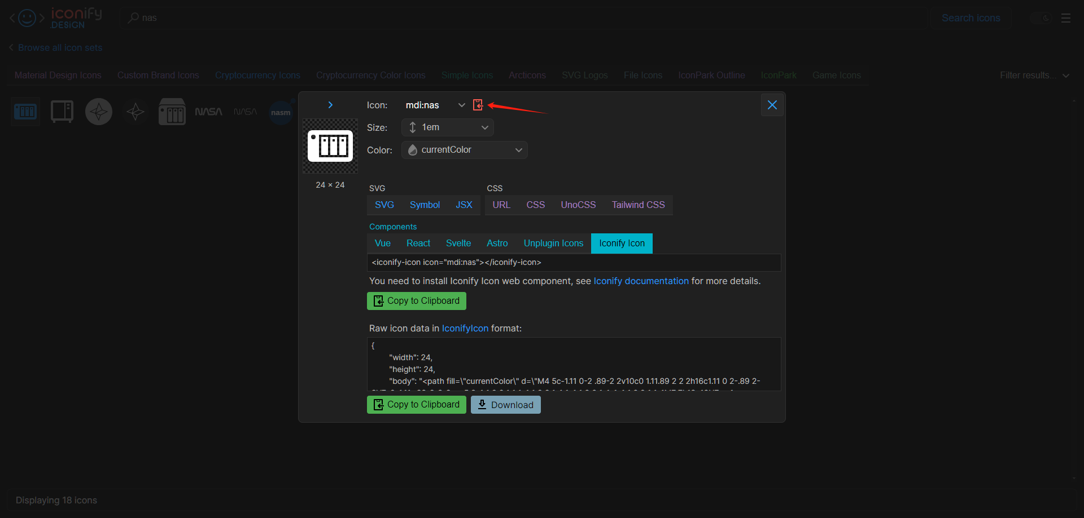Select the thin NASA logo icon

(x=246, y=112)
